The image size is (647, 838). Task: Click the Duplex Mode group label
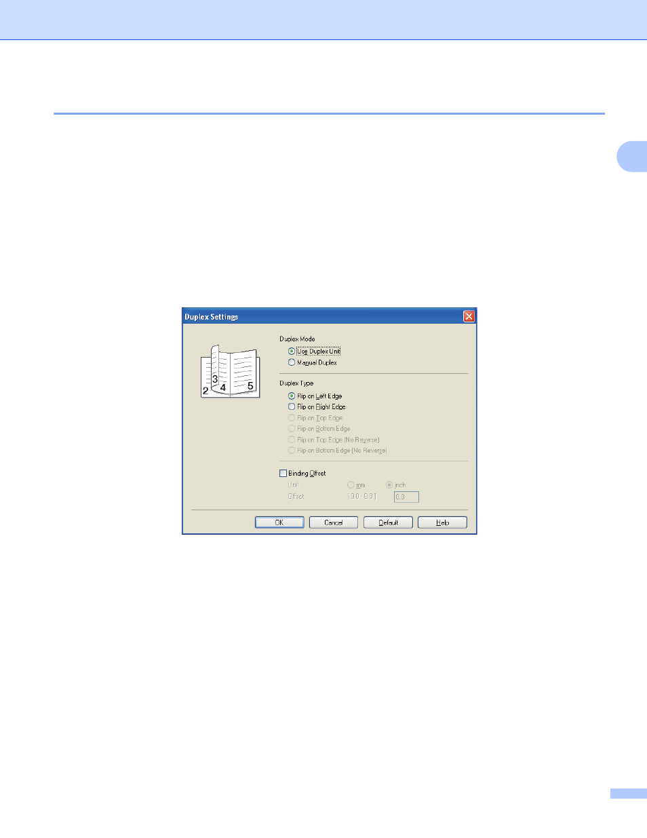(297, 339)
